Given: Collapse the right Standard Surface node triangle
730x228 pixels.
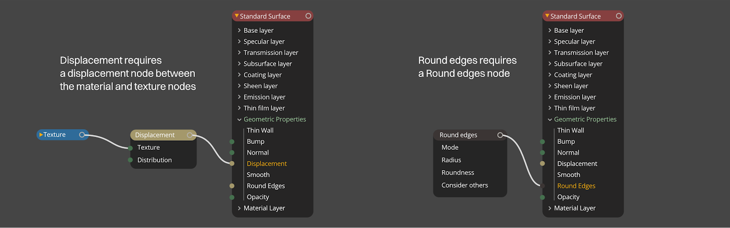Looking at the screenshot, I should point(547,16).
